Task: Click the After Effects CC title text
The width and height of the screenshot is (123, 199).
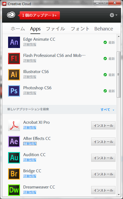Action: 37,138
